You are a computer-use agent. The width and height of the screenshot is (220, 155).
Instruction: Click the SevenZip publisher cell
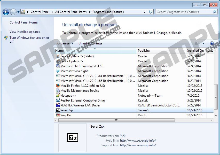tap(144, 110)
